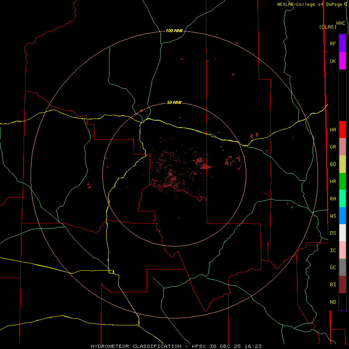Click the "RA" legend label
349x349 pixels.
[x=333, y=199]
